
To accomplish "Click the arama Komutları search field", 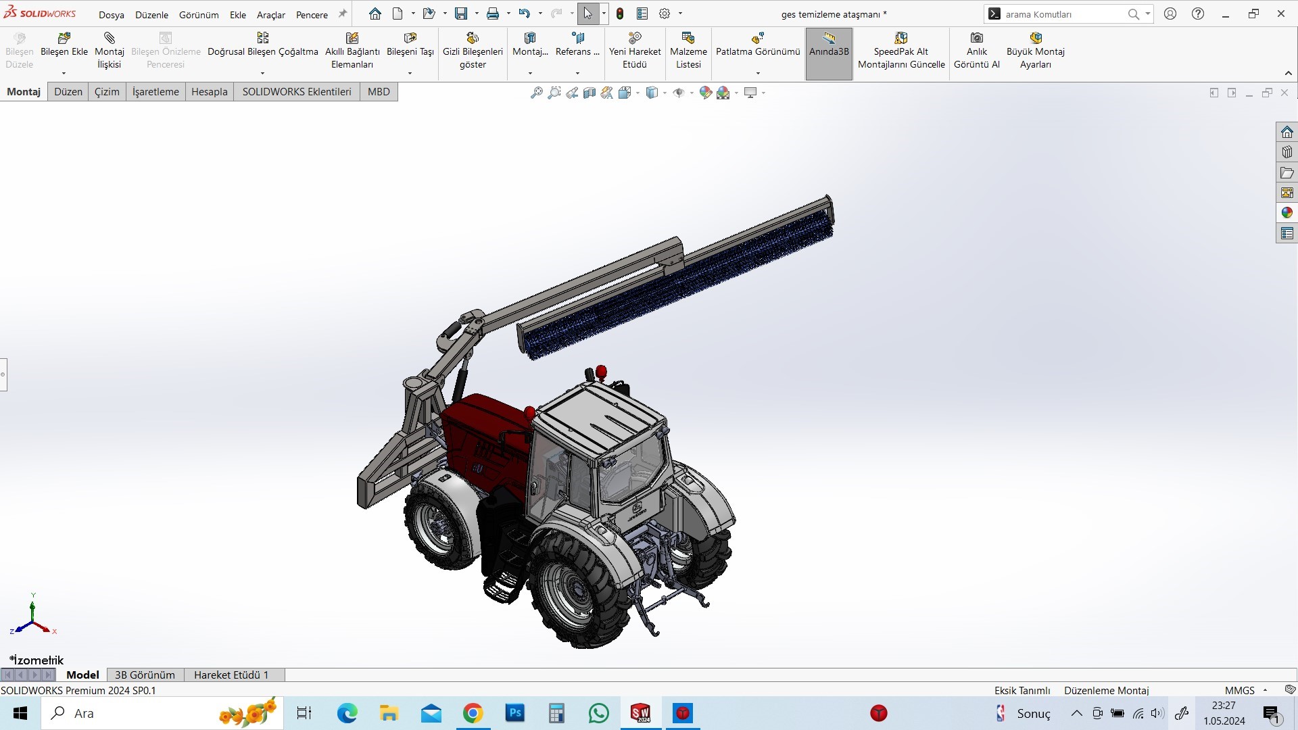I will (1061, 14).
